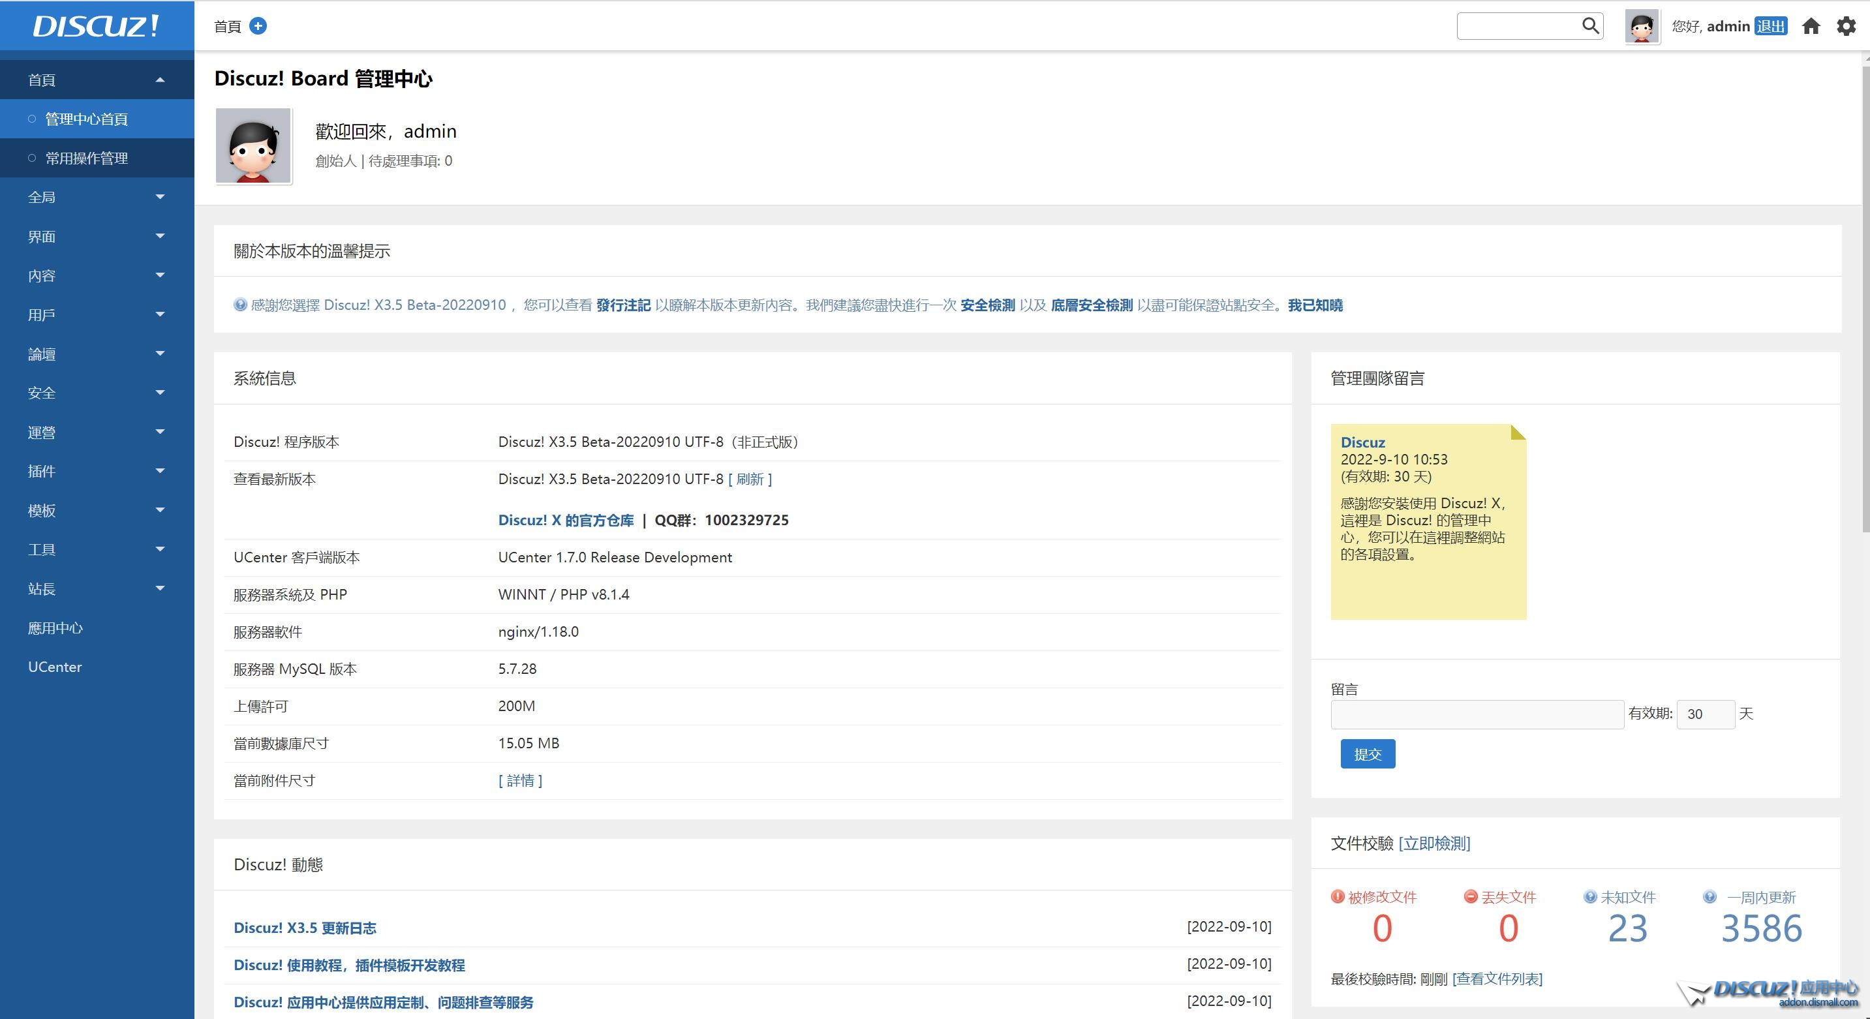
Task: Click the blue plus icon next to 首頁
Action: [258, 26]
